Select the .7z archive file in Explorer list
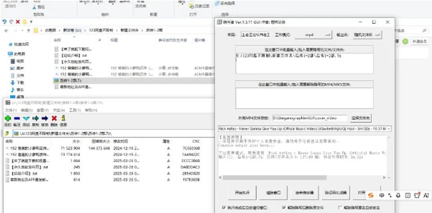This screenshot has width=432, height=213. click(x=134, y=80)
